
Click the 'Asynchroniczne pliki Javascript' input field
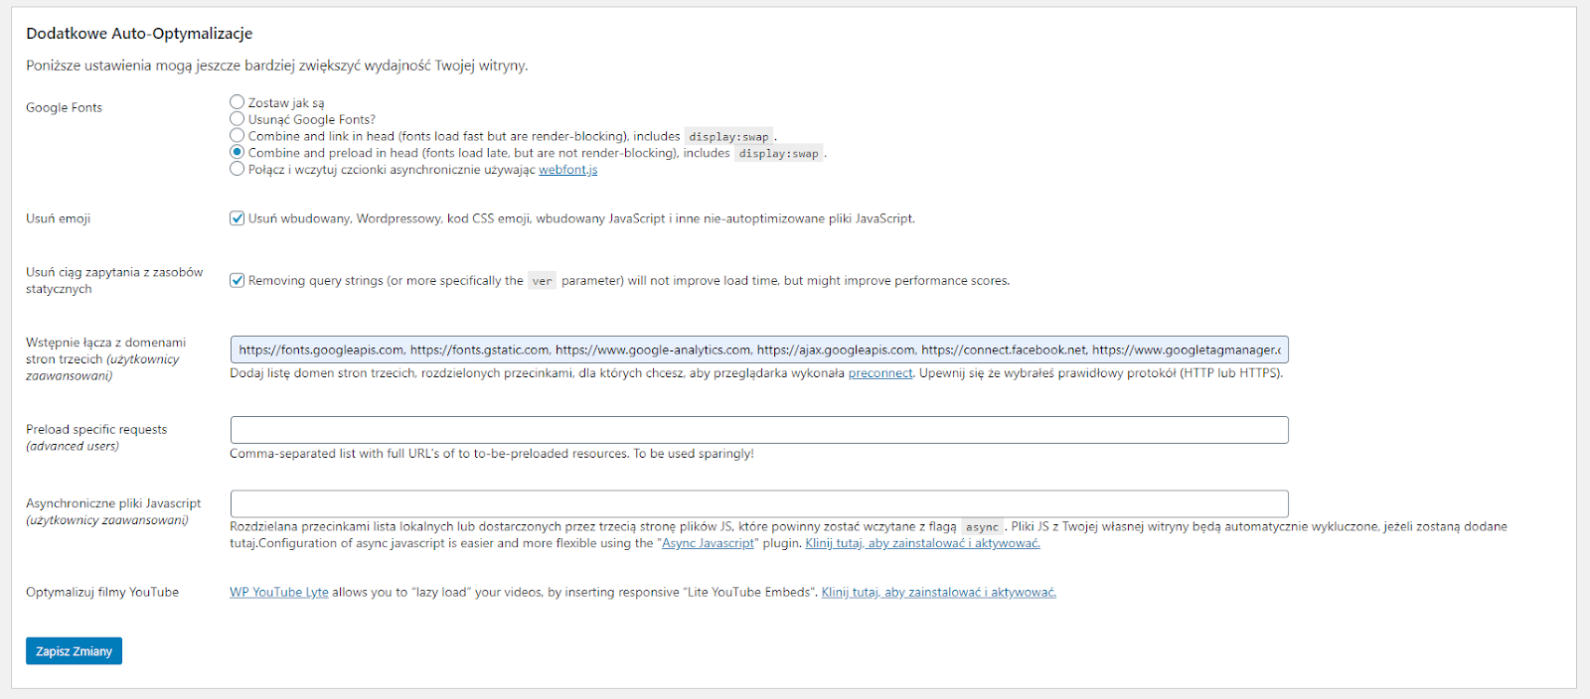click(759, 503)
